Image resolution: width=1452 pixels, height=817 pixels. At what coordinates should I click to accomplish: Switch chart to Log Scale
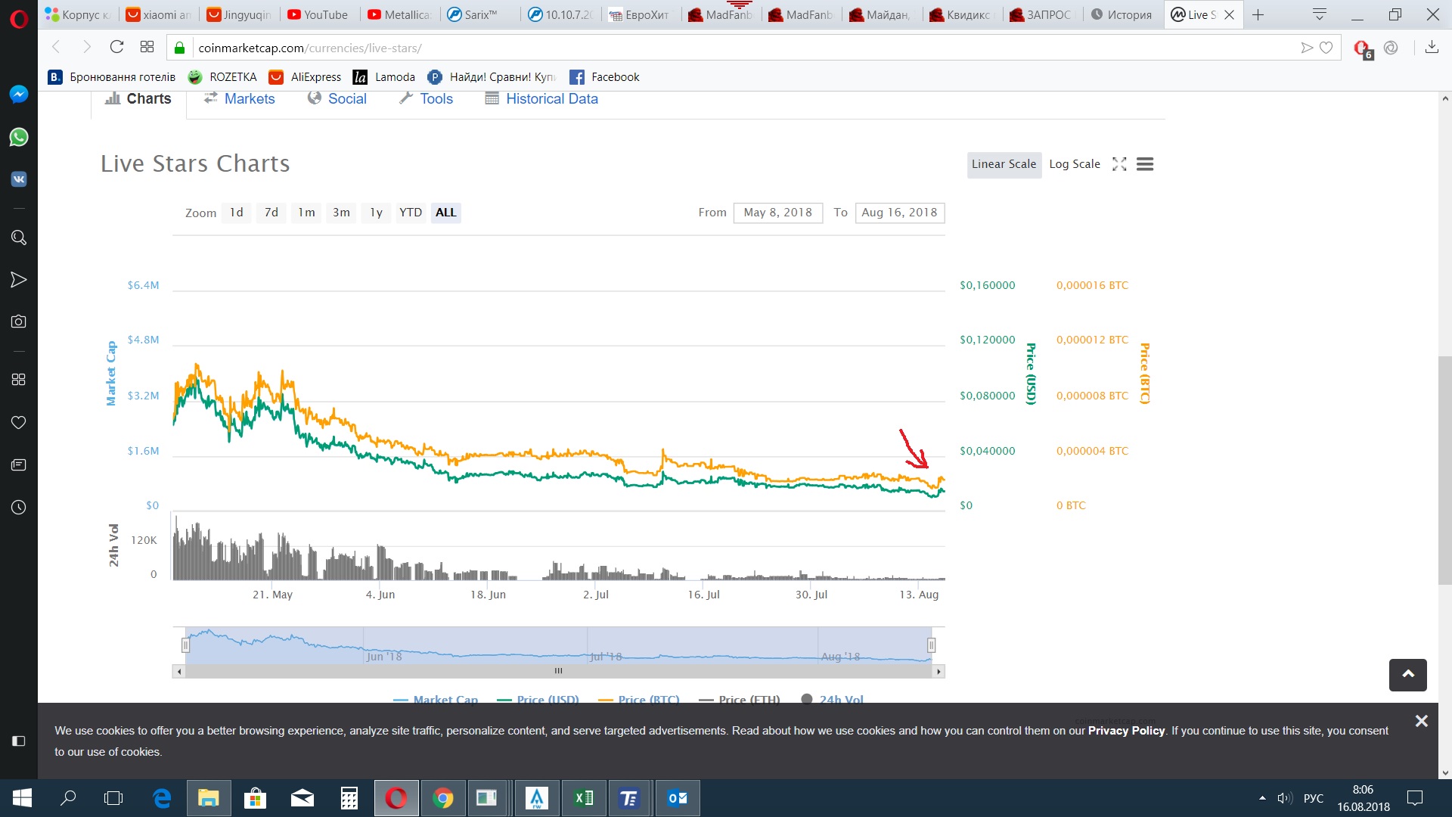point(1074,164)
